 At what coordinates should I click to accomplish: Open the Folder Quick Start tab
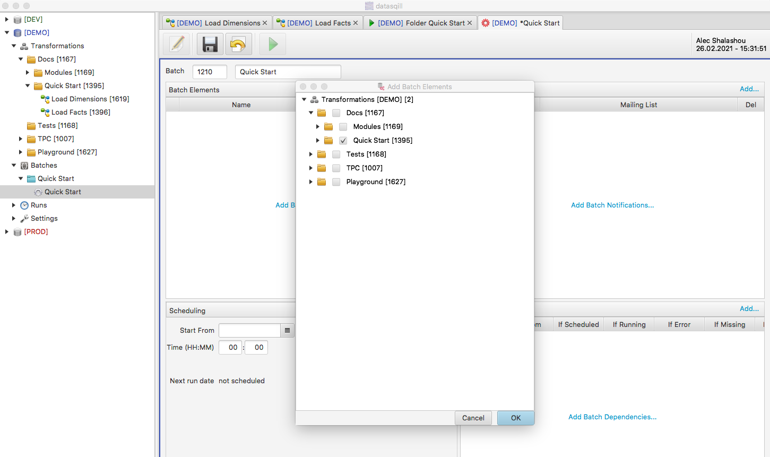click(421, 23)
